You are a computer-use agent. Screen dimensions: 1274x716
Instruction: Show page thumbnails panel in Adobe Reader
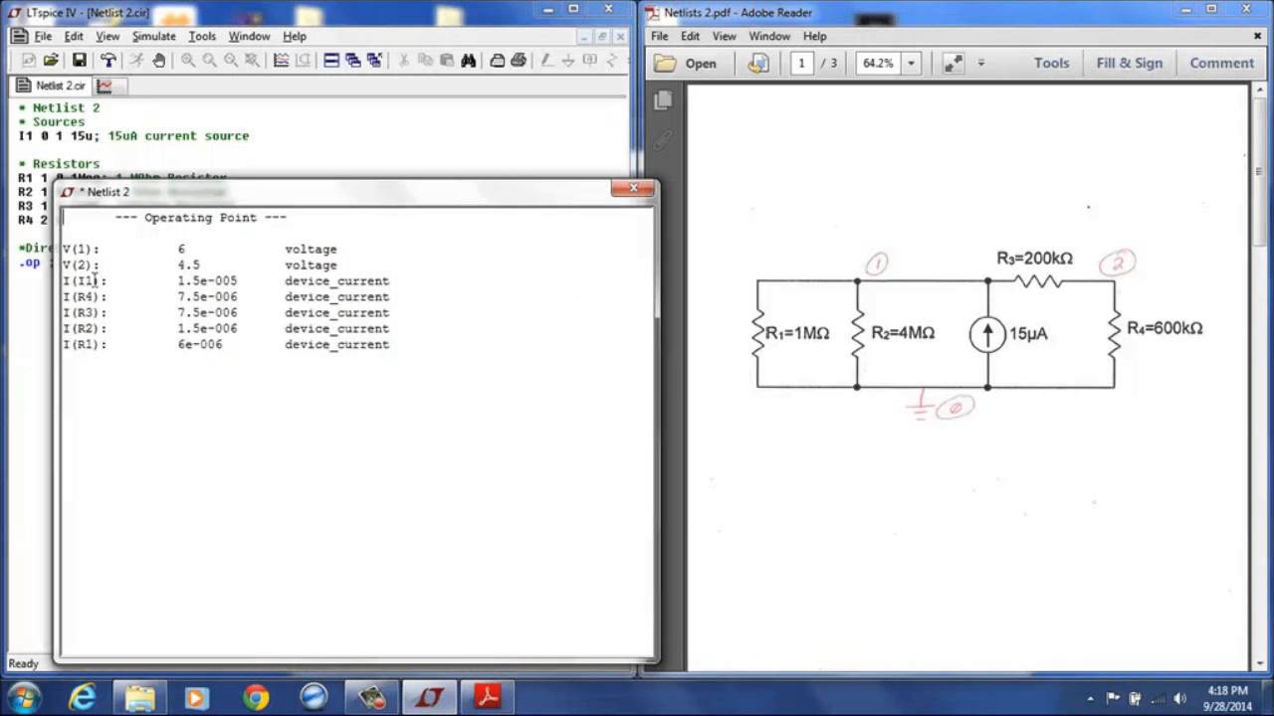tap(664, 99)
